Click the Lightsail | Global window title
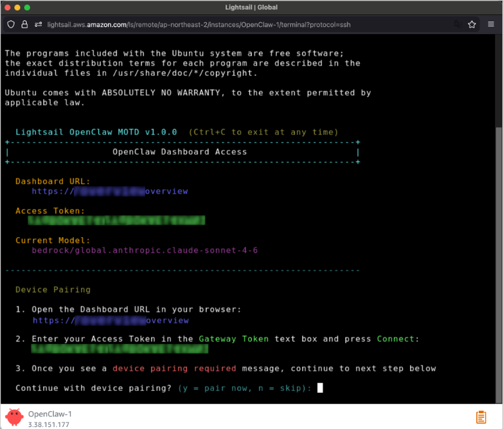The height and width of the screenshot is (429, 503). pos(251,7)
